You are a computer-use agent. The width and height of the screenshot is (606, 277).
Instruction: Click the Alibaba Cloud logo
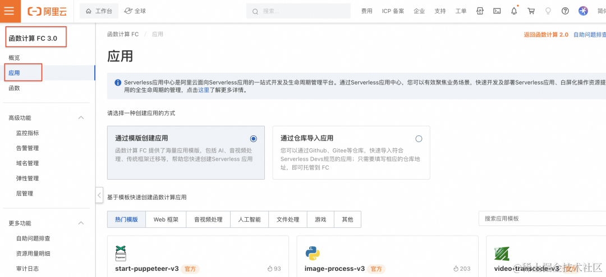47,11
